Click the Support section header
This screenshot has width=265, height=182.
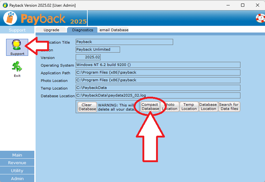[x=17, y=30]
